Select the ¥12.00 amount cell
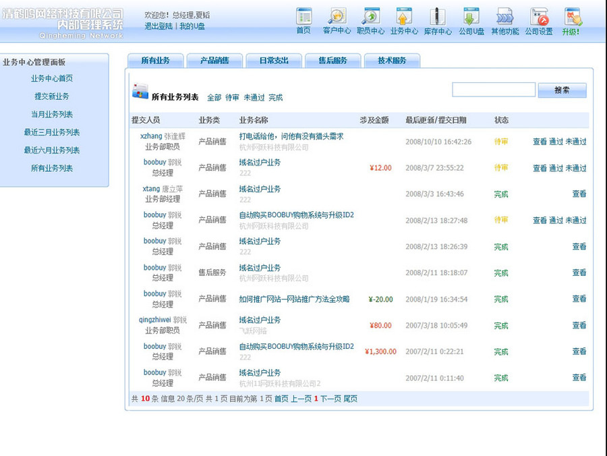Screen dimensions: 607x456 [380, 168]
